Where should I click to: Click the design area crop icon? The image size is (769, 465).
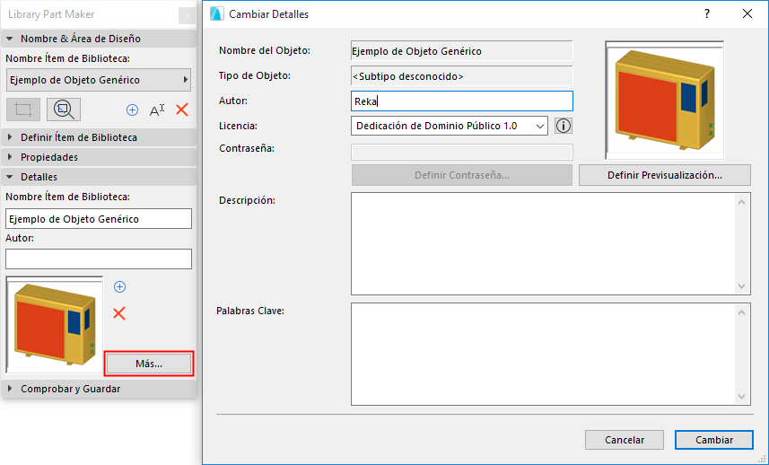point(23,110)
